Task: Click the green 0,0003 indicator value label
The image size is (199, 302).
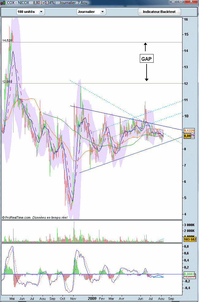Action: click(189, 274)
